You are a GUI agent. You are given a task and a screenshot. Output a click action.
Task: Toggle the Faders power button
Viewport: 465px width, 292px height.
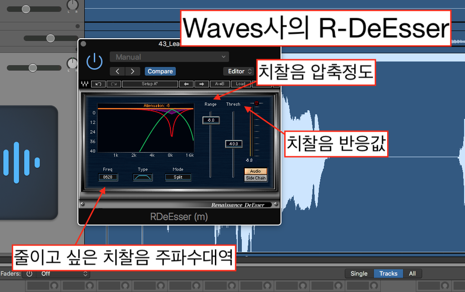point(29,274)
